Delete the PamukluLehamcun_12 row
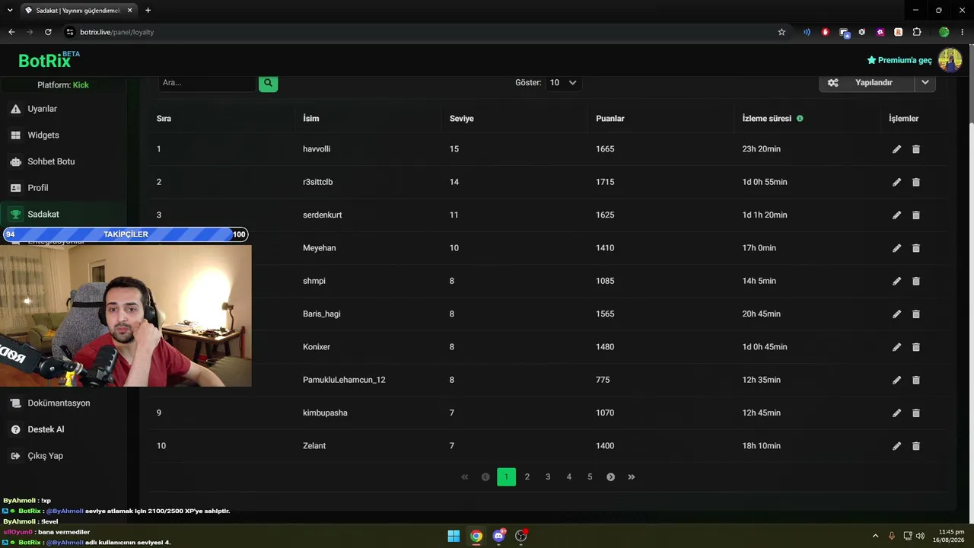The image size is (974, 548). pyautogui.click(x=916, y=380)
